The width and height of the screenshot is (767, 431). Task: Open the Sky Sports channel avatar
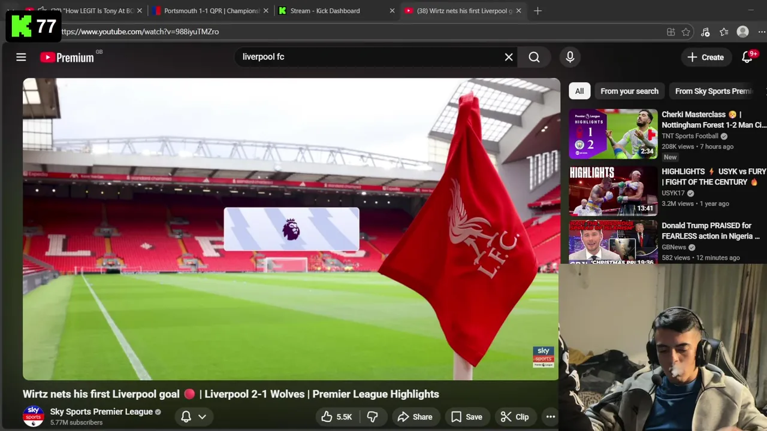33,416
